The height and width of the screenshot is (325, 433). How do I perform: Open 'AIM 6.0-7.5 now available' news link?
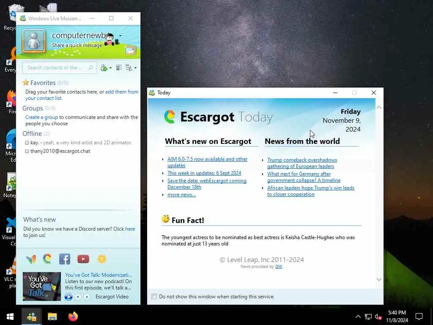pos(207,162)
